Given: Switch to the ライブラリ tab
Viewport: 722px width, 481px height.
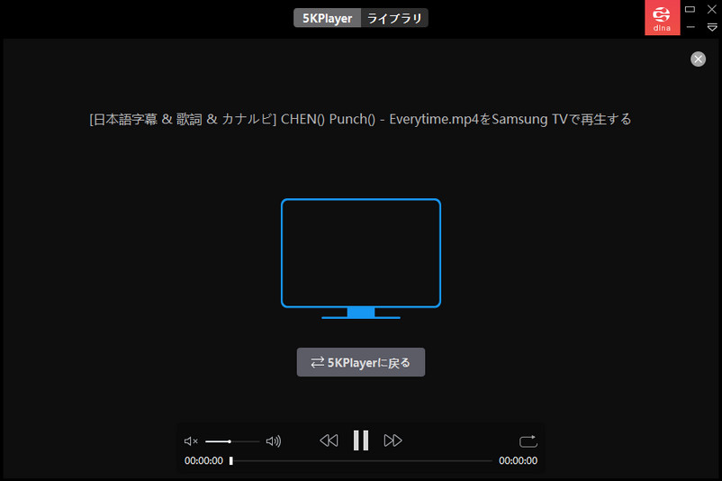Looking at the screenshot, I should (394, 18).
